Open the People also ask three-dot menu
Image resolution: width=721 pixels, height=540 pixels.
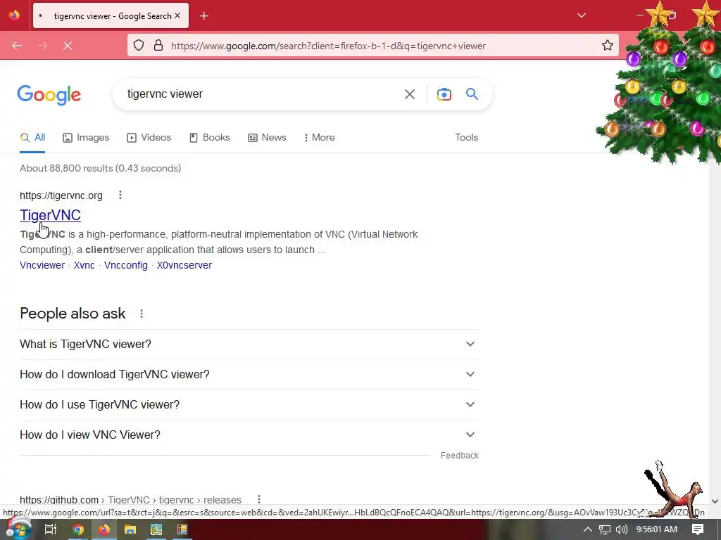click(142, 314)
